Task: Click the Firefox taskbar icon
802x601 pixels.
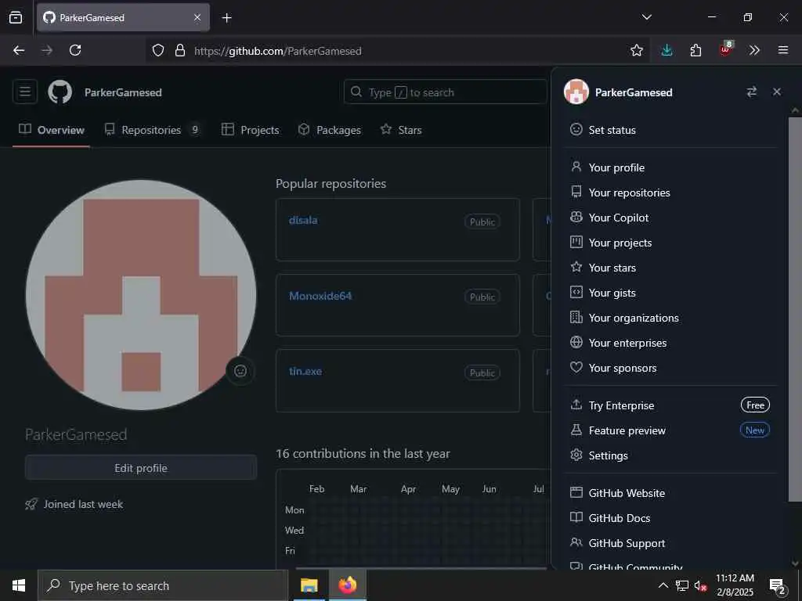Action: [x=347, y=585]
